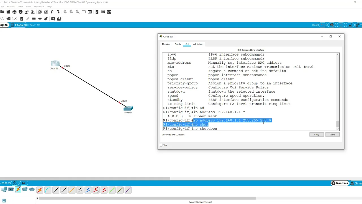Choose the Copper Straight-Through cable
The height and width of the screenshot is (204, 362).
(x=56, y=190)
